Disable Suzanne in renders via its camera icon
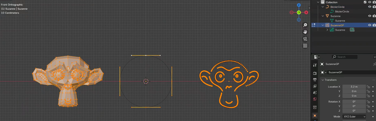 (374, 16)
